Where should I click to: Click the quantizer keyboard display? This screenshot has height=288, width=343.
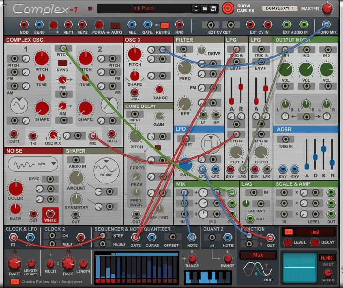click(208, 278)
